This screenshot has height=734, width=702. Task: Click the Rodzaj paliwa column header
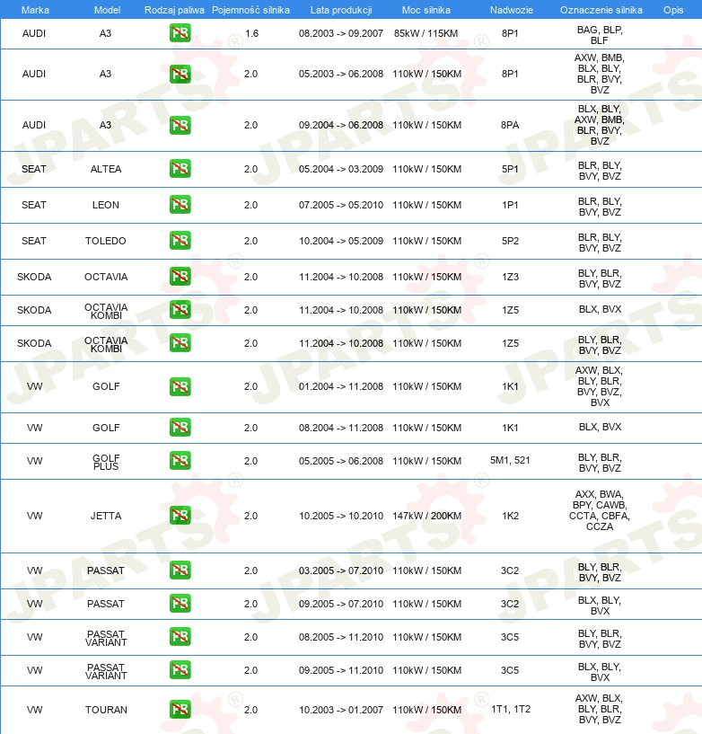(x=174, y=10)
